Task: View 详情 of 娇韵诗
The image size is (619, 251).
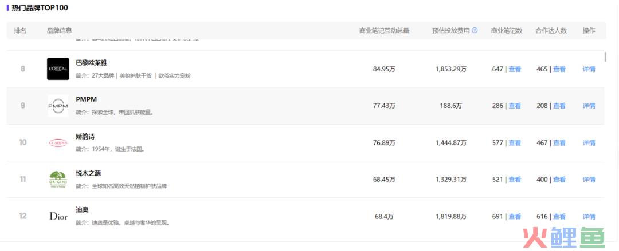Action: click(589, 142)
